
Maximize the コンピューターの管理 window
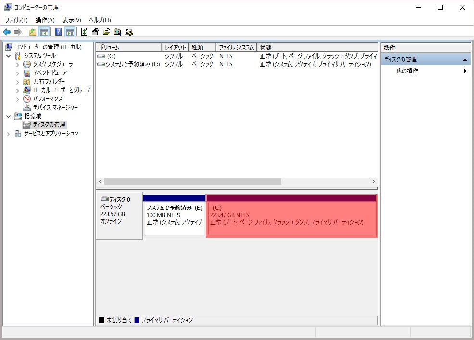point(440,7)
